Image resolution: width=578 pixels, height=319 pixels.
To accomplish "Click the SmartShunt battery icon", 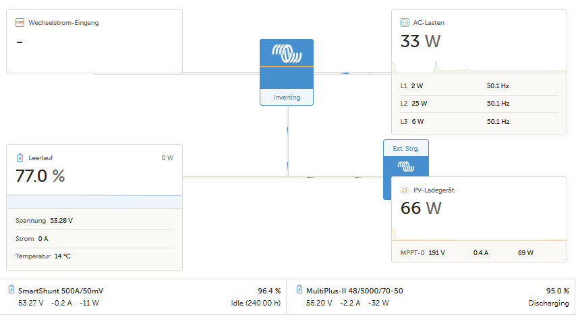I will [x=11, y=290].
